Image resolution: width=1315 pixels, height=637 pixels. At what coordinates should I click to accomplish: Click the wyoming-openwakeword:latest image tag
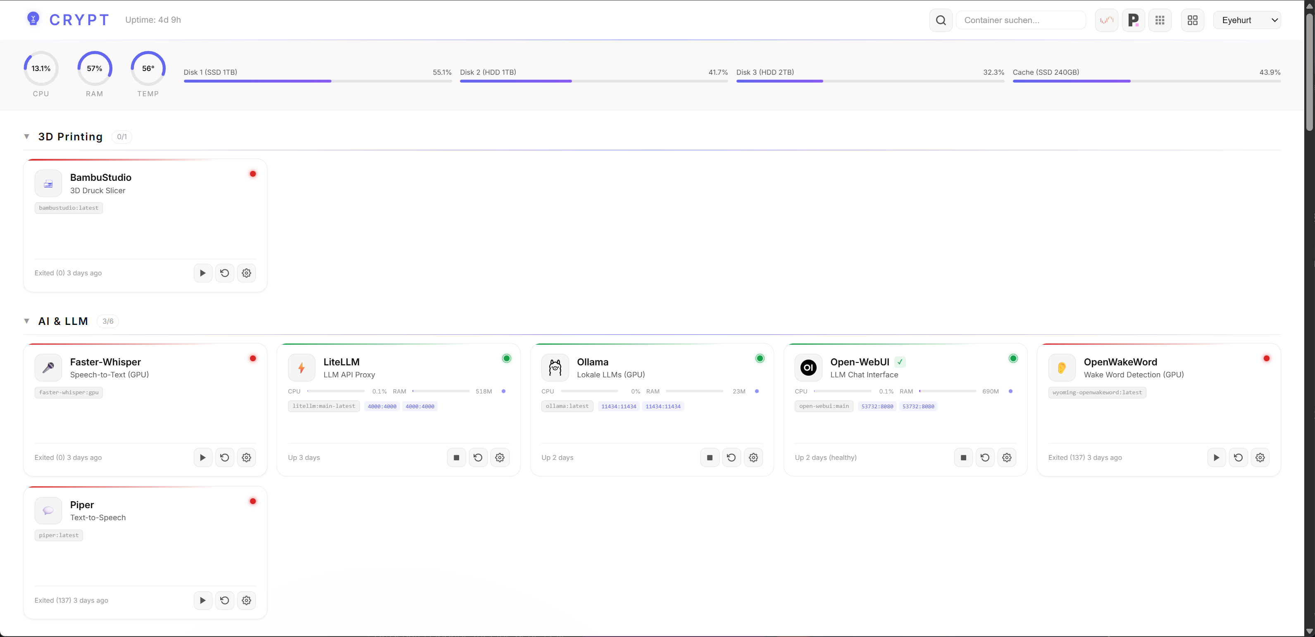pyautogui.click(x=1097, y=393)
